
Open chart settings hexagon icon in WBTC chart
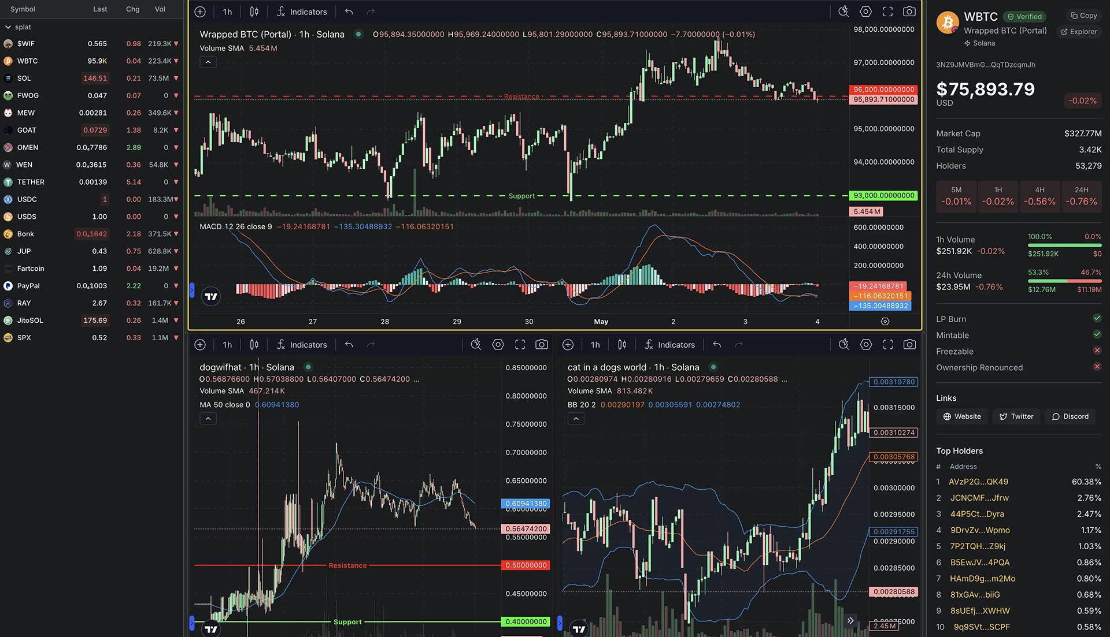(865, 12)
